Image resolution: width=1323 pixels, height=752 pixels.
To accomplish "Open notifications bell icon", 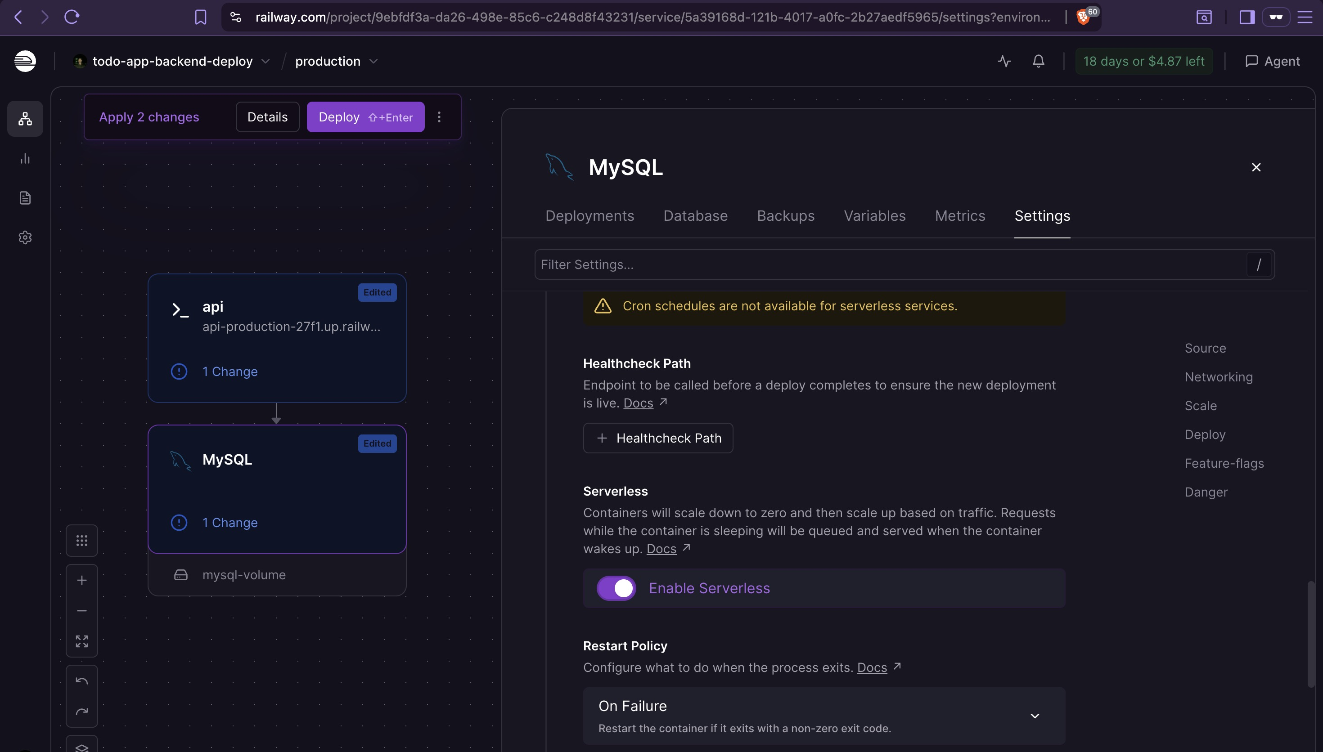I will [x=1038, y=61].
